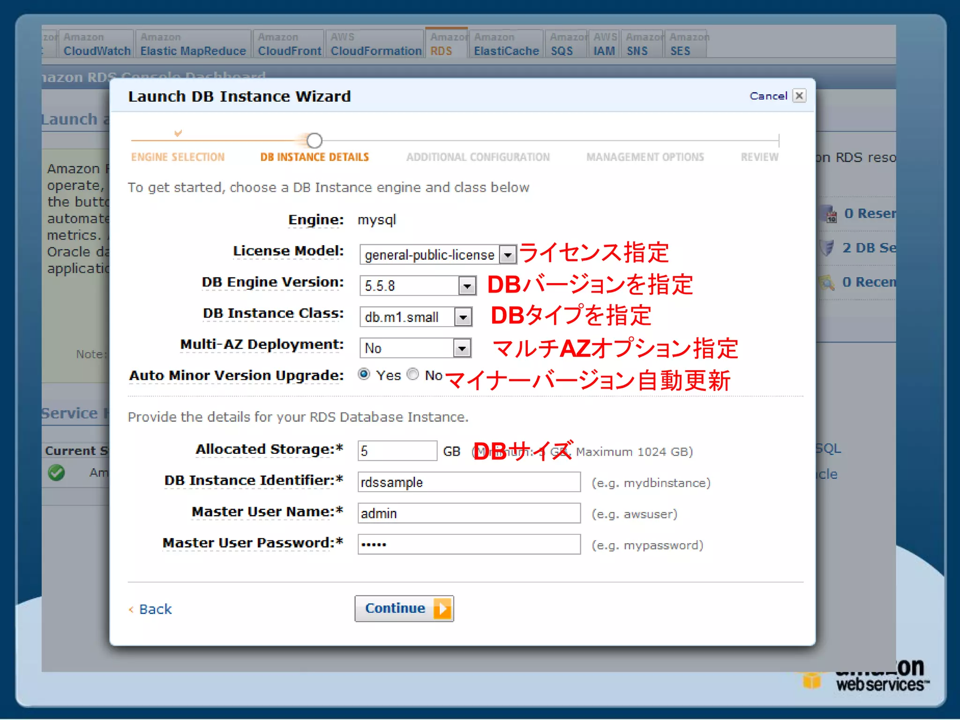Viewport: 960px width, 720px height.
Task: Switch to the Amazon SQS tab
Action: [567, 44]
